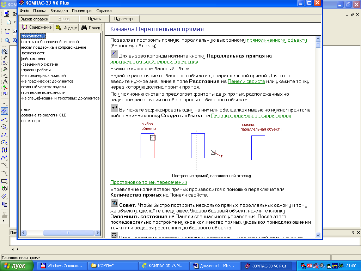The height and width of the screenshot is (271, 361).
Task: Select the графических документов contents entry
Action: tap(47, 81)
